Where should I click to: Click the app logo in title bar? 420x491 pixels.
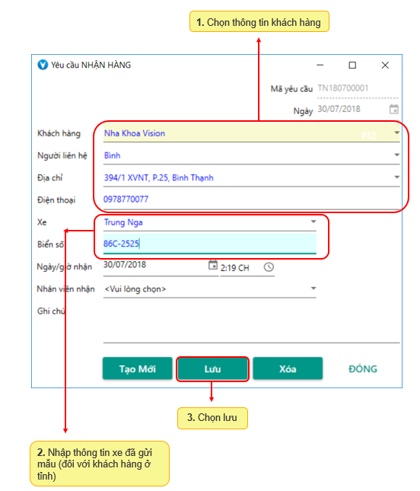click(43, 65)
